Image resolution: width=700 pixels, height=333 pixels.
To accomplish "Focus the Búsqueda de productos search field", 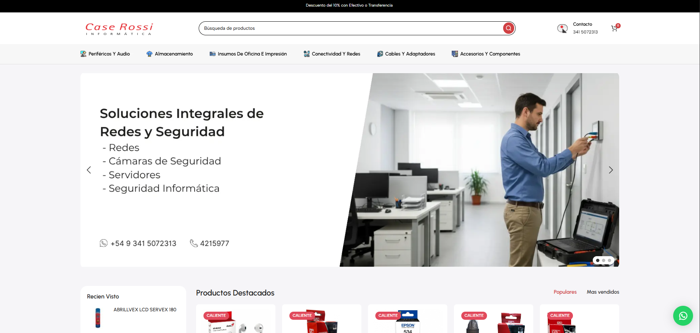I will pos(349,28).
